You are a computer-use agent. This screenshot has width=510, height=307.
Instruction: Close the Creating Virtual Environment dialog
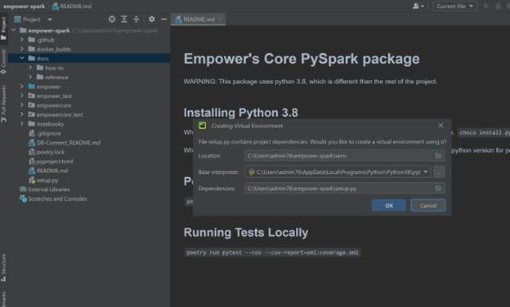[441, 126]
